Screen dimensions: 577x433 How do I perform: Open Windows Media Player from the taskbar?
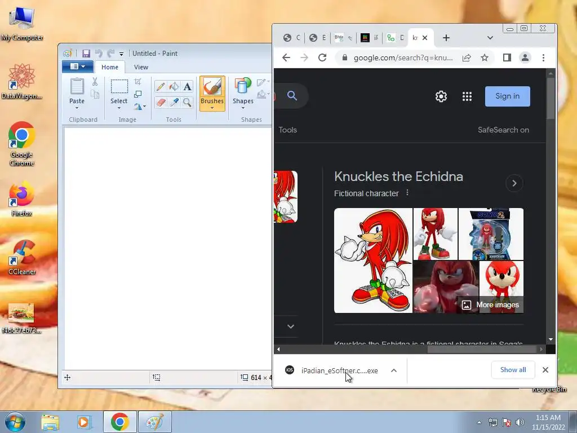coord(84,422)
